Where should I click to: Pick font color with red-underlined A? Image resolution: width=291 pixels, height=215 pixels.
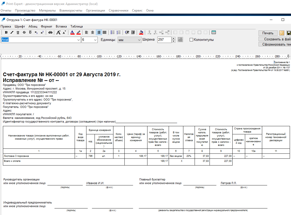click(x=72, y=32)
